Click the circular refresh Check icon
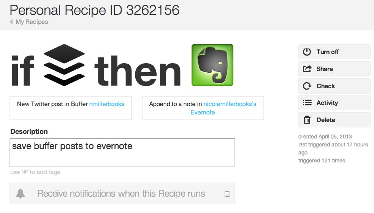This screenshot has width=374, height=213. [307, 86]
